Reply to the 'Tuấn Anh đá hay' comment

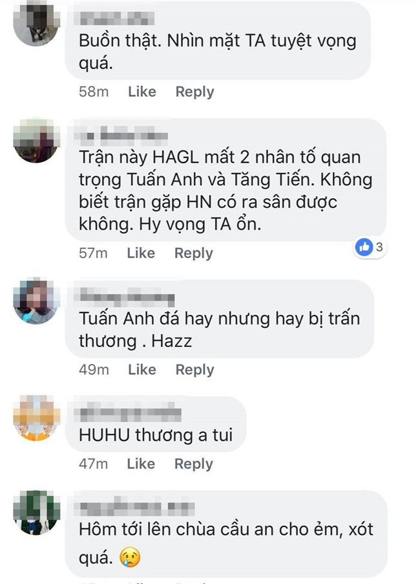(194, 370)
